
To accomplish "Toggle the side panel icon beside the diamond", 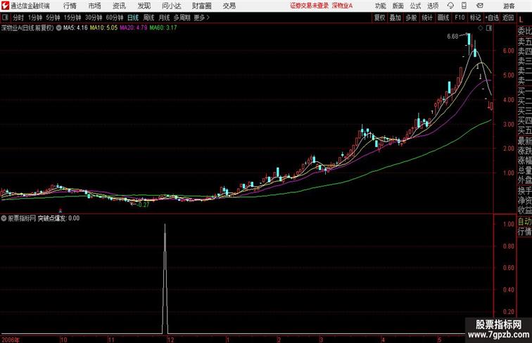I will pos(489,28).
